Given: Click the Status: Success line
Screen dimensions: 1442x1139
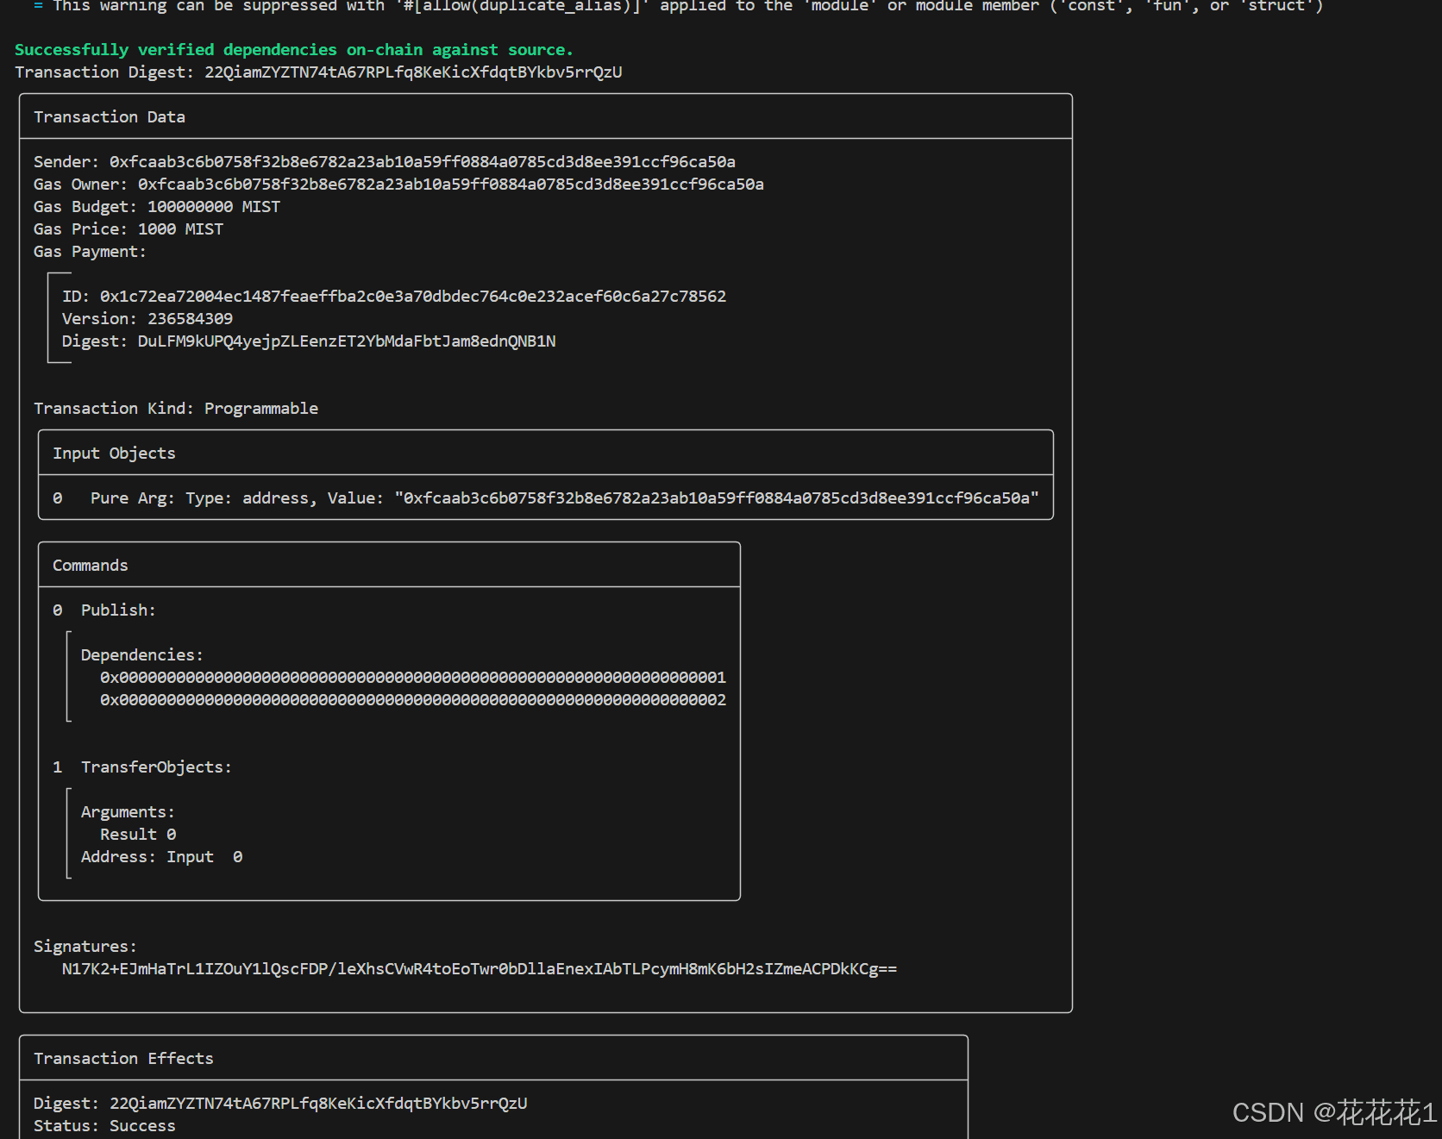Looking at the screenshot, I should [x=104, y=1126].
